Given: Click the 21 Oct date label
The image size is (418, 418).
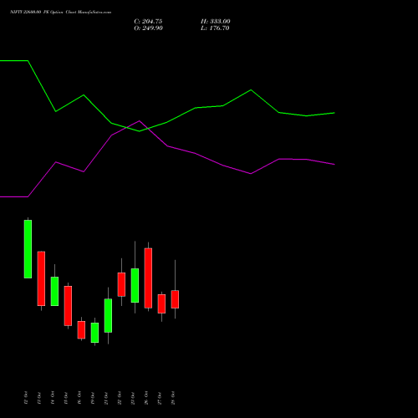Looking at the screenshot, I should pyautogui.click(x=106, y=398).
